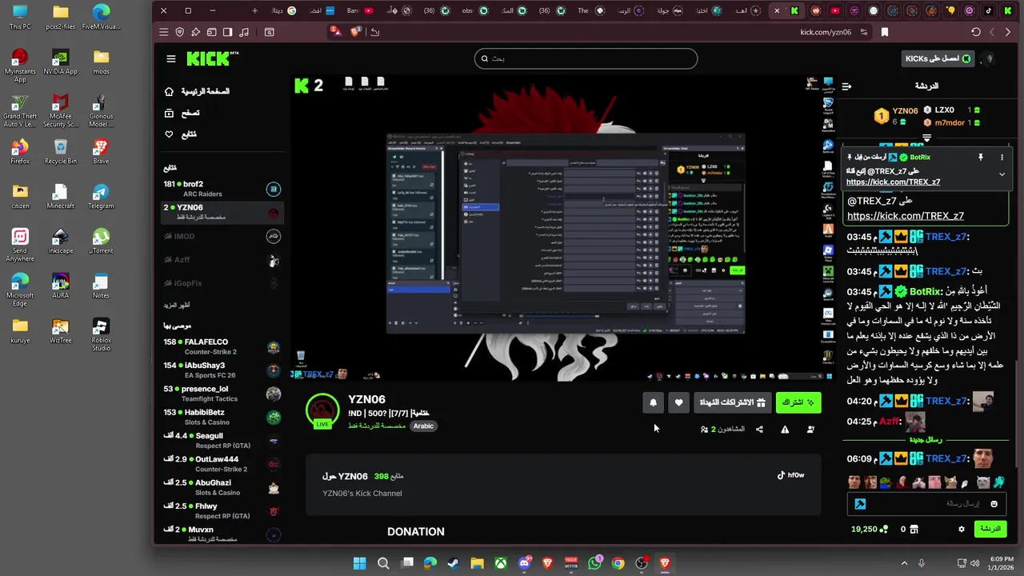Image resolution: width=1024 pixels, height=576 pixels.
Task: Open offline Azff channel in sidebar
Action: click(x=222, y=260)
